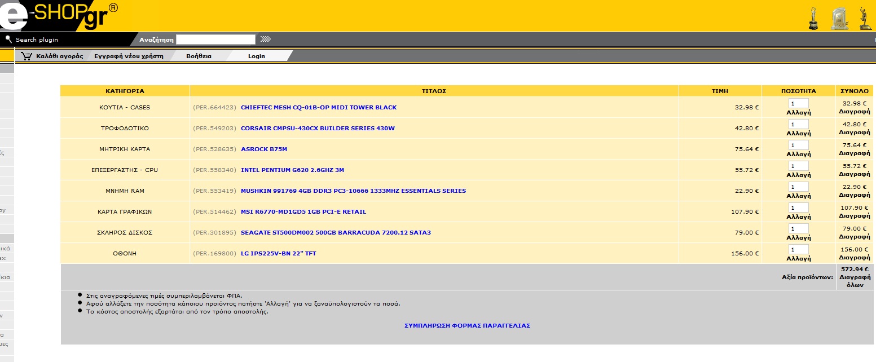Open the ASROCK B75M product link
Screen dimensions: 876x362
click(264, 149)
